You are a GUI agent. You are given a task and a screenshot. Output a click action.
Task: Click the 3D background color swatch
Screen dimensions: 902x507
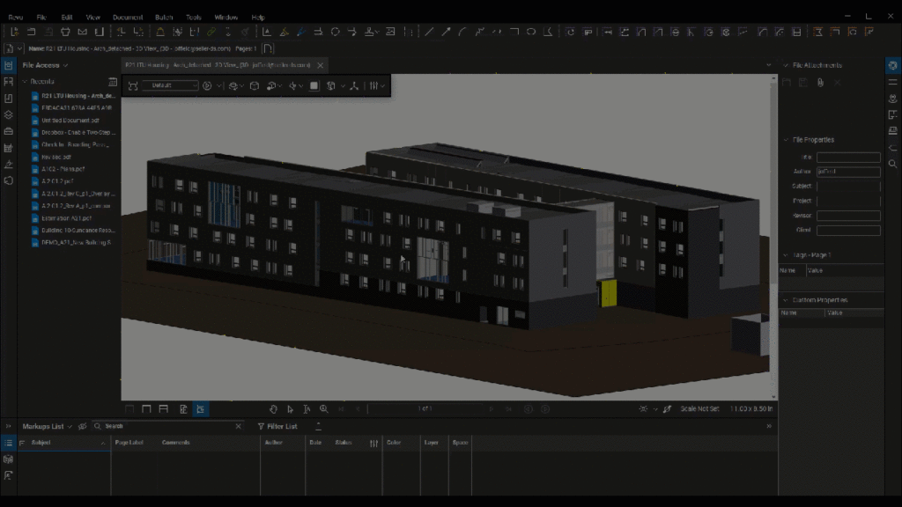(313, 85)
